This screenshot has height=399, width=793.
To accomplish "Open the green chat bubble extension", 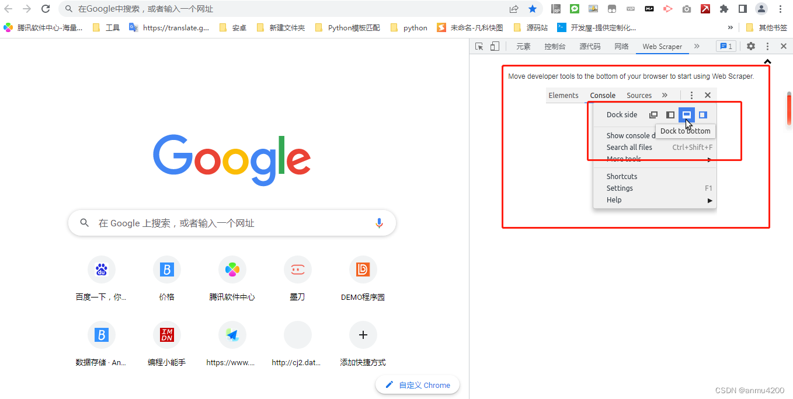I will pyautogui.click(x=575, y=9).
